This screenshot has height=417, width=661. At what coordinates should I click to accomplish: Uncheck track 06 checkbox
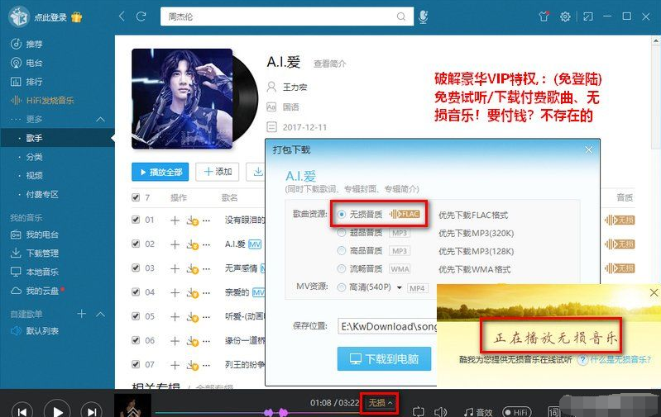pyautogui.click(x=136, y=340)
